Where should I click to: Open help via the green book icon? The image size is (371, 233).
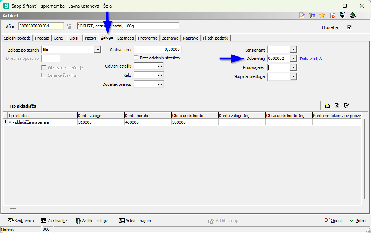pyautogui.click(x=353, y=16)
